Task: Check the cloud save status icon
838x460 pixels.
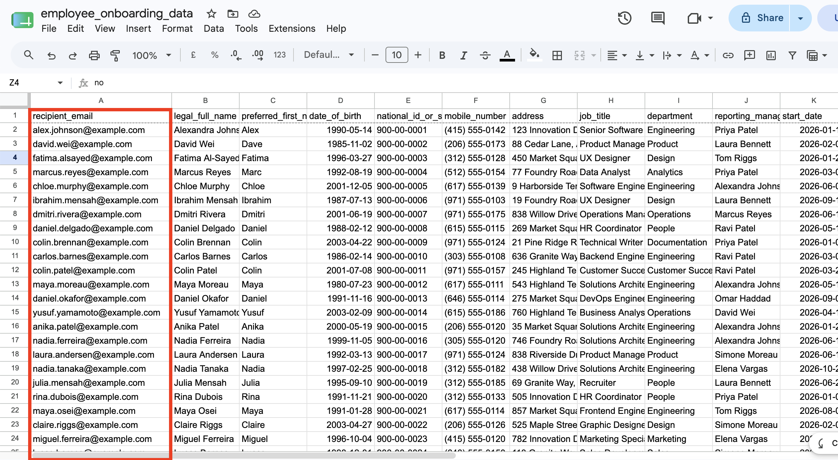Action: coord(254,14)
